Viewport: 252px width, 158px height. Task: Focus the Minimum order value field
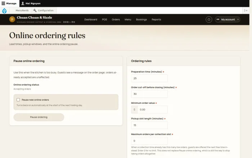[153, 110]
